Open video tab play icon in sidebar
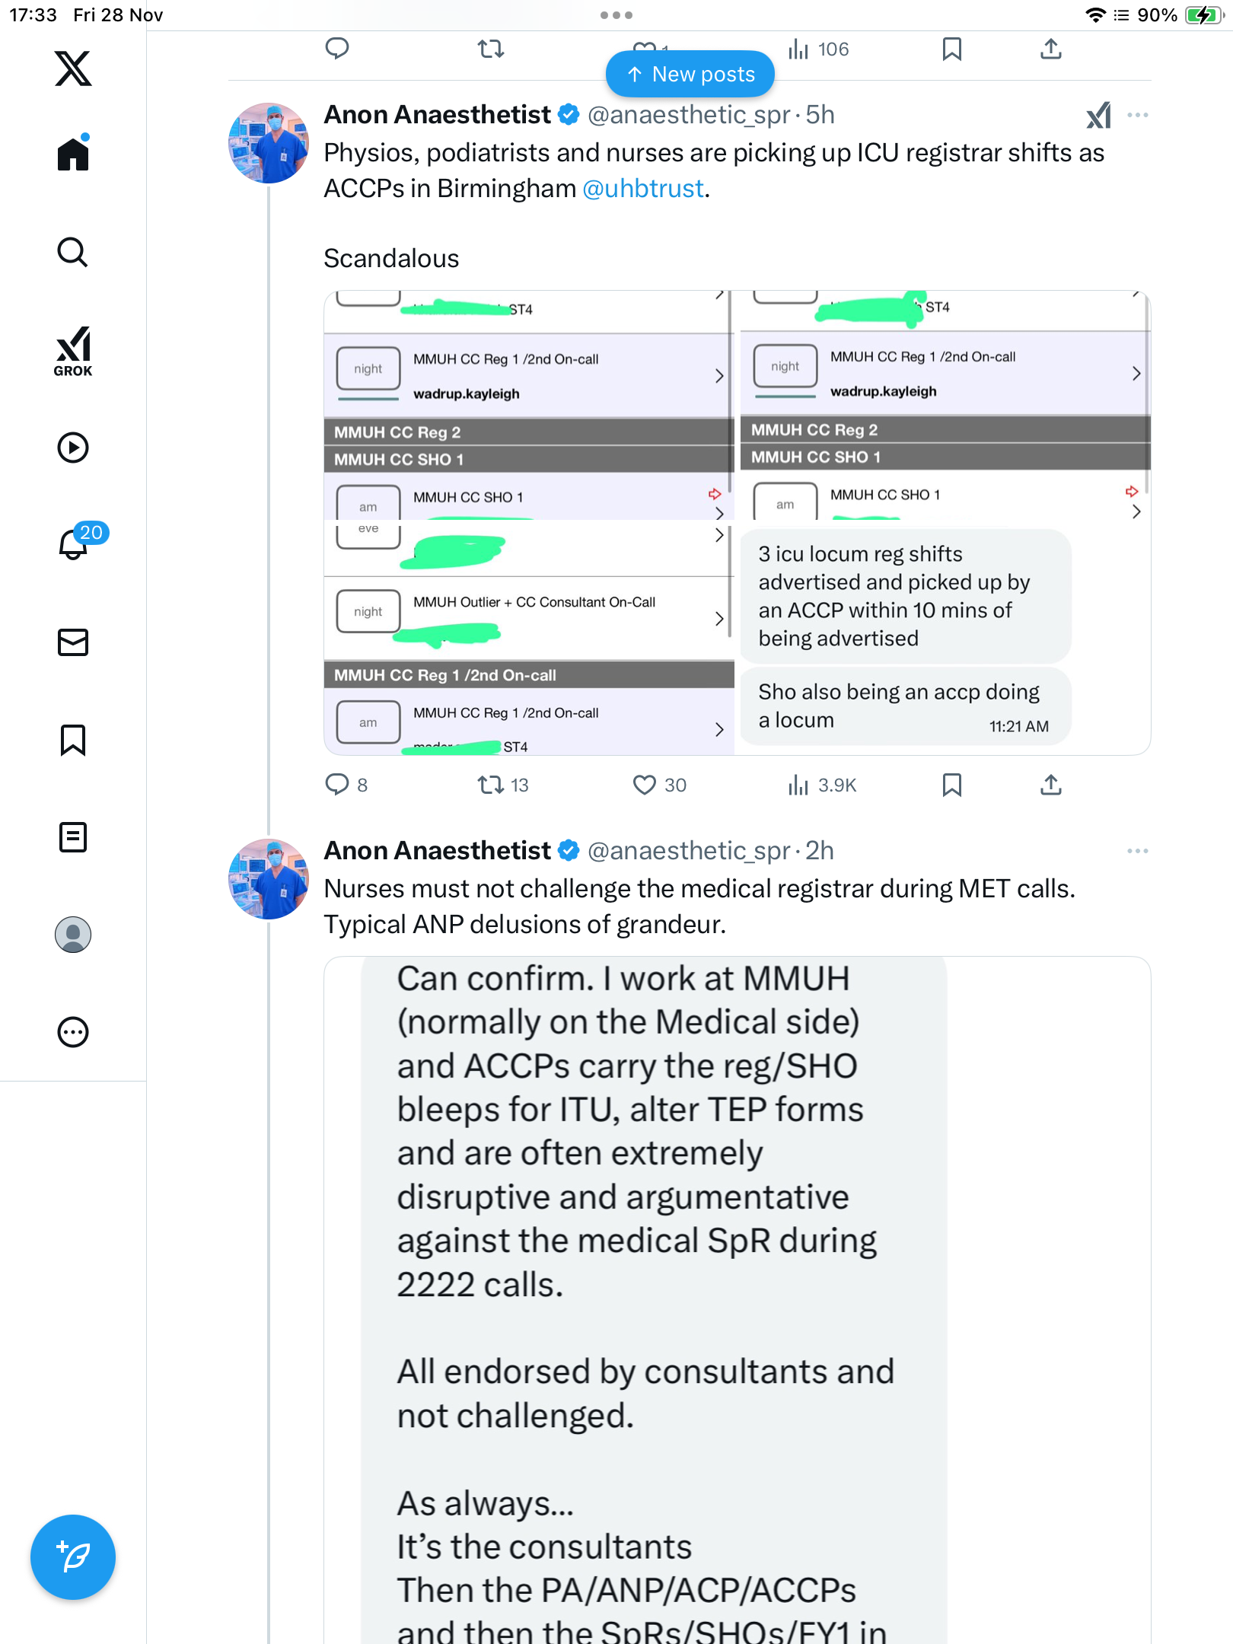The image size is (1233, 1644). pos(73,448)
